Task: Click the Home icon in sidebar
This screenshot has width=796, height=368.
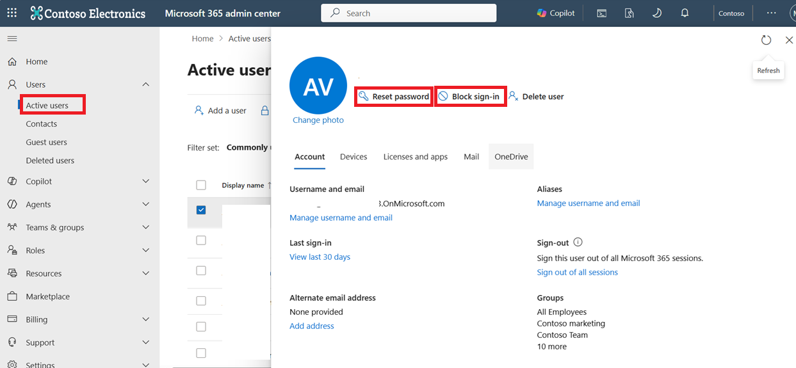Action: click(x=12, y=61)
